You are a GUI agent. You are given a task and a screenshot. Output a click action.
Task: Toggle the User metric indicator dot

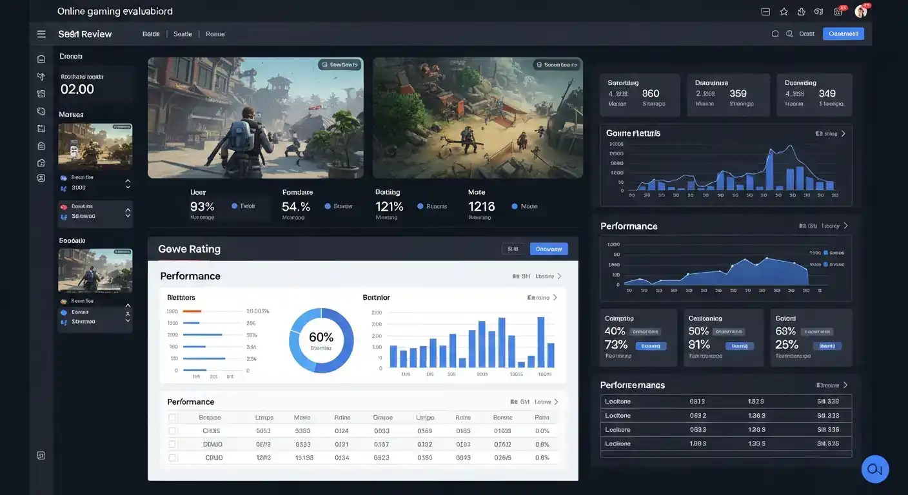click(x=233, y=205)
